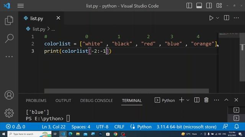Click the PS E:\python> terminal prompt
Viewport: 245px width, 137px height.
[45, 119]
